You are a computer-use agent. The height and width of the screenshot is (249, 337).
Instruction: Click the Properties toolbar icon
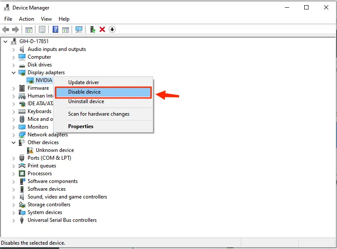click(x=42, y=29)
